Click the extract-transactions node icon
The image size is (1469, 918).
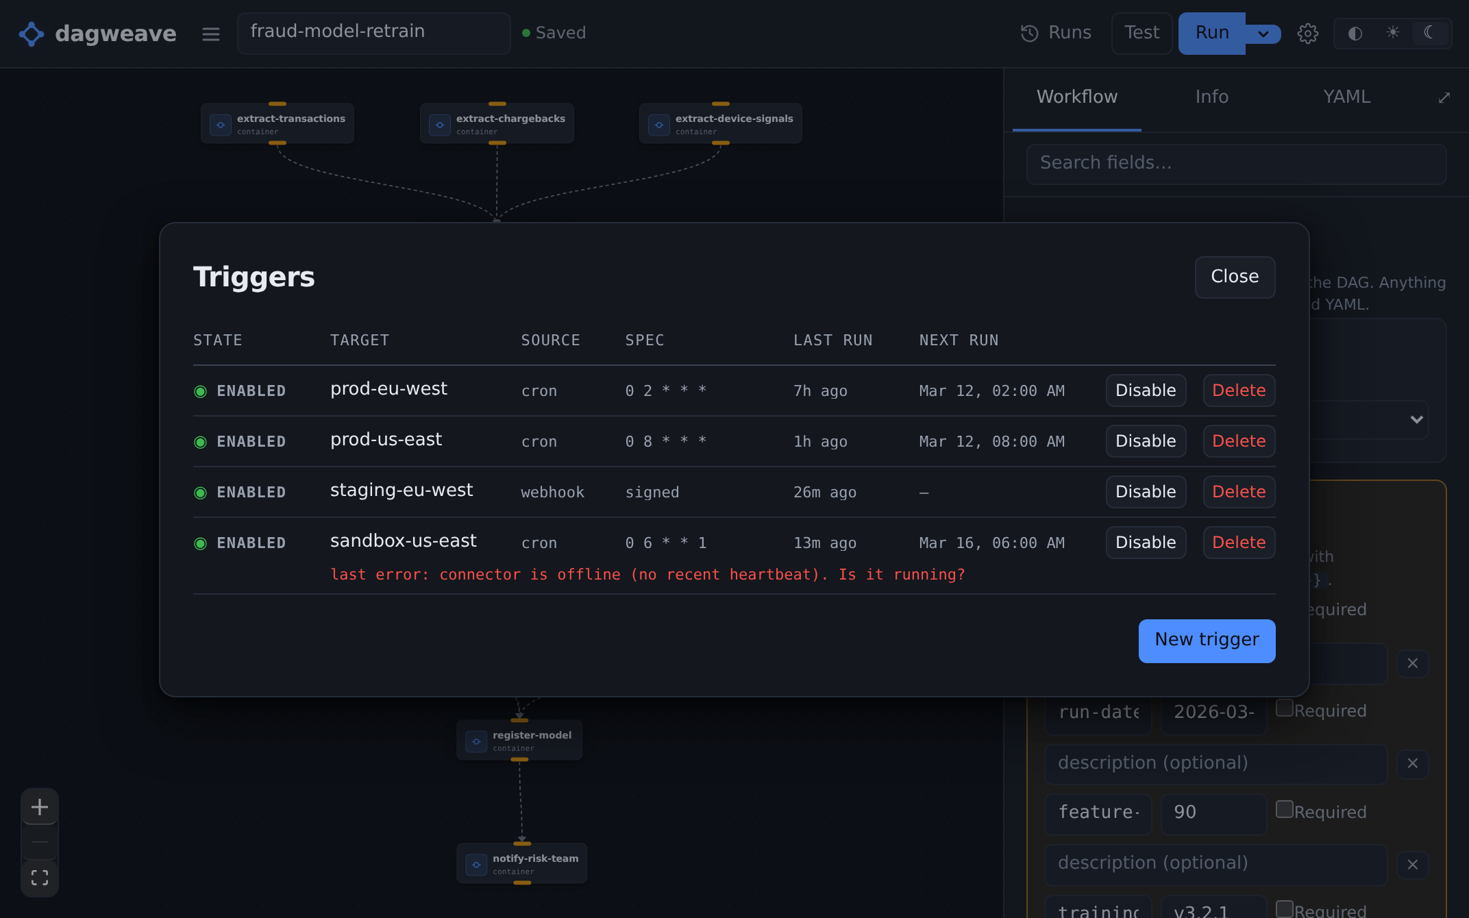click(x=220, y=125)
